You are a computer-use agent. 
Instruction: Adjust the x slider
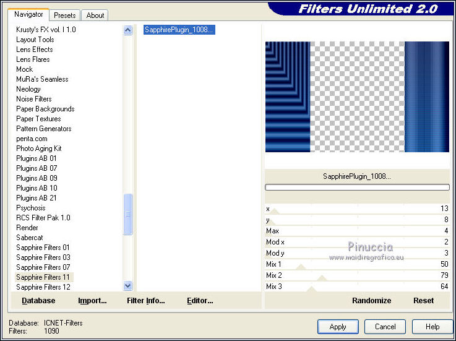[357, 209]
